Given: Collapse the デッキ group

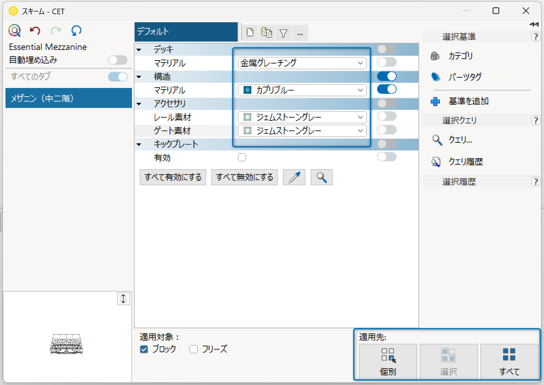Looking at the screenshot, I should 139,50.
